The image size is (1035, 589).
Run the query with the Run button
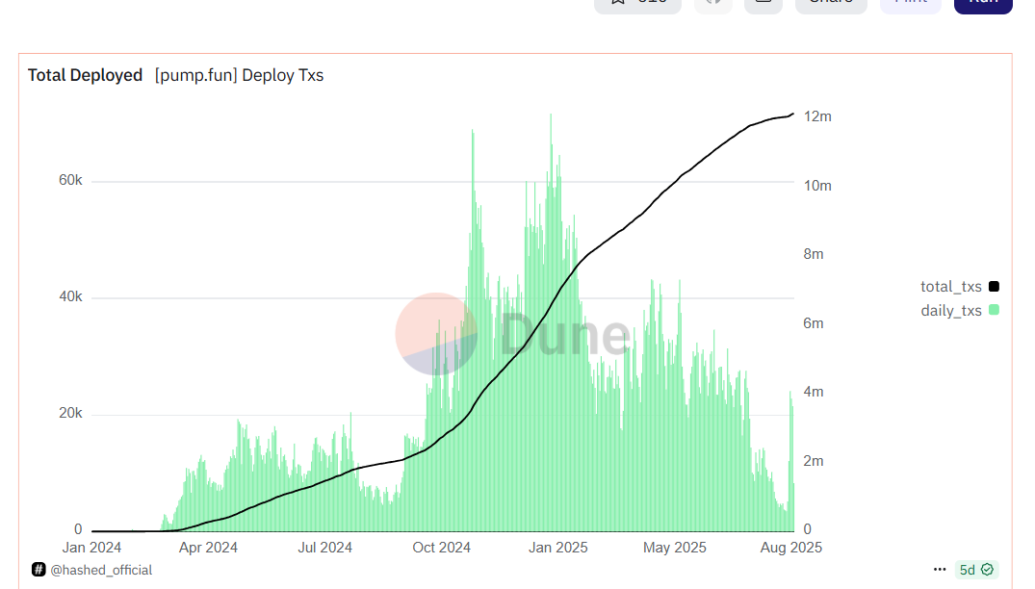982,3
